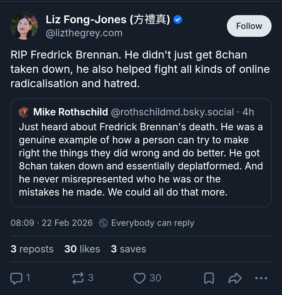Click the 3 saves count

coord(128,249)
